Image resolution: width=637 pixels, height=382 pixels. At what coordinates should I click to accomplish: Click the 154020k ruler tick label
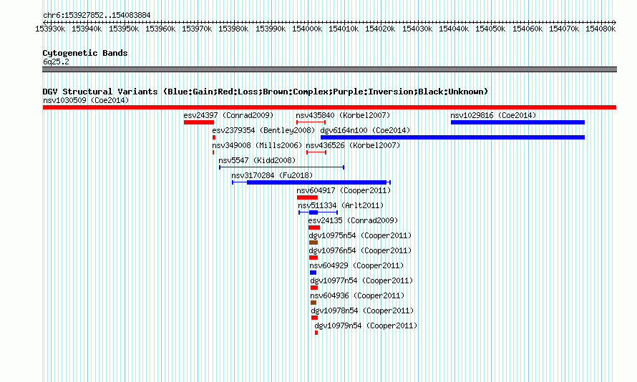tap(380, 29)
